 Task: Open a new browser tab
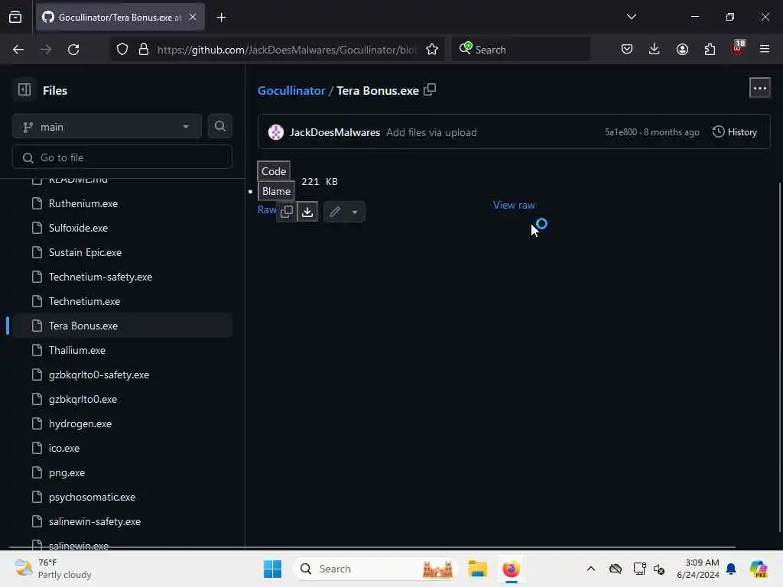click(221, 18)
